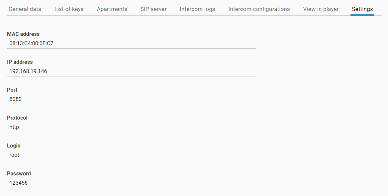Open the SIP-server tab
388x196 pixels.
[x=153, y=9]
